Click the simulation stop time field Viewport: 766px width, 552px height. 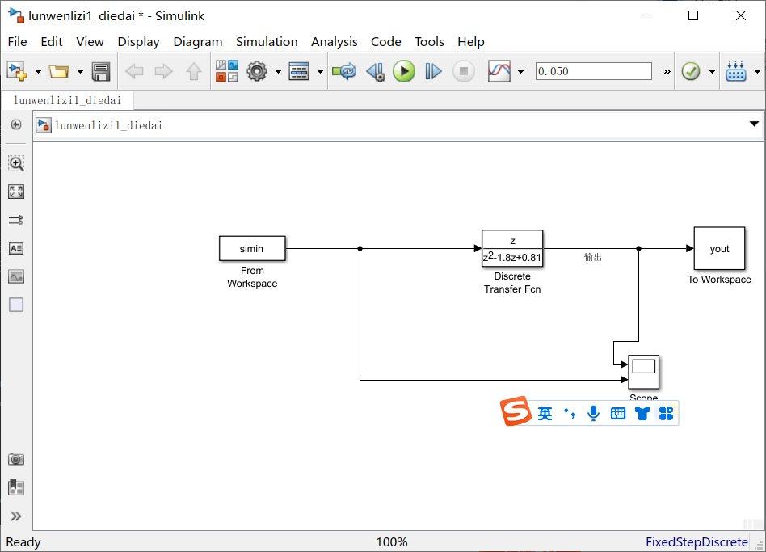pyautogui.click(x=594, y=71)
